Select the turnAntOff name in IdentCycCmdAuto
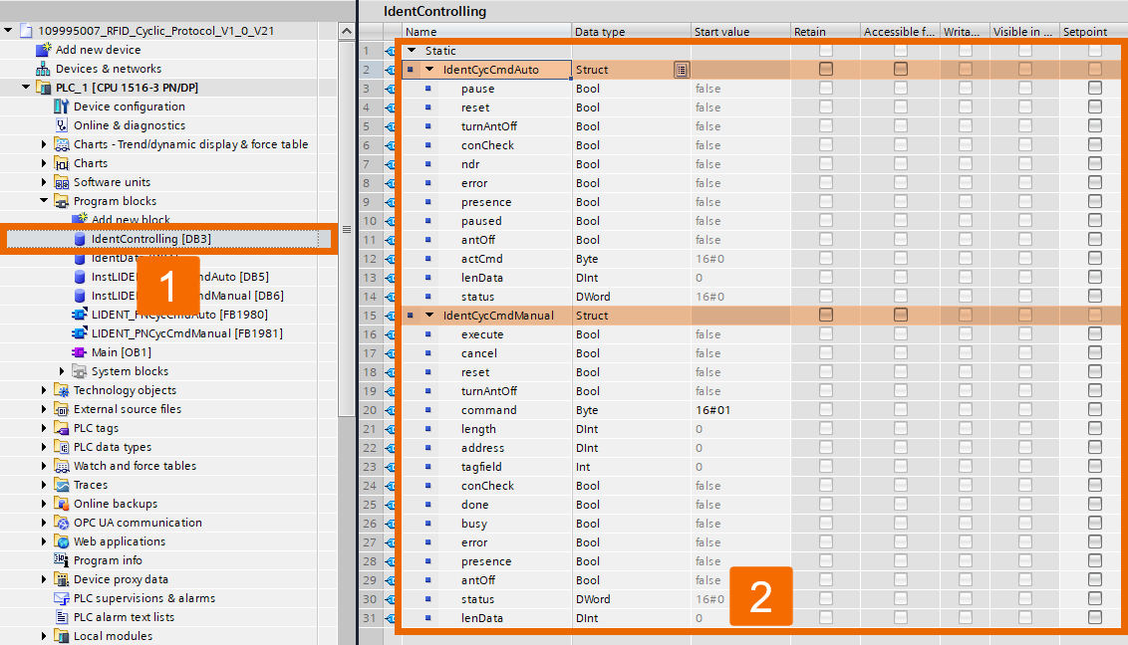Viewport: 1128px width, 645px height. 489,126
